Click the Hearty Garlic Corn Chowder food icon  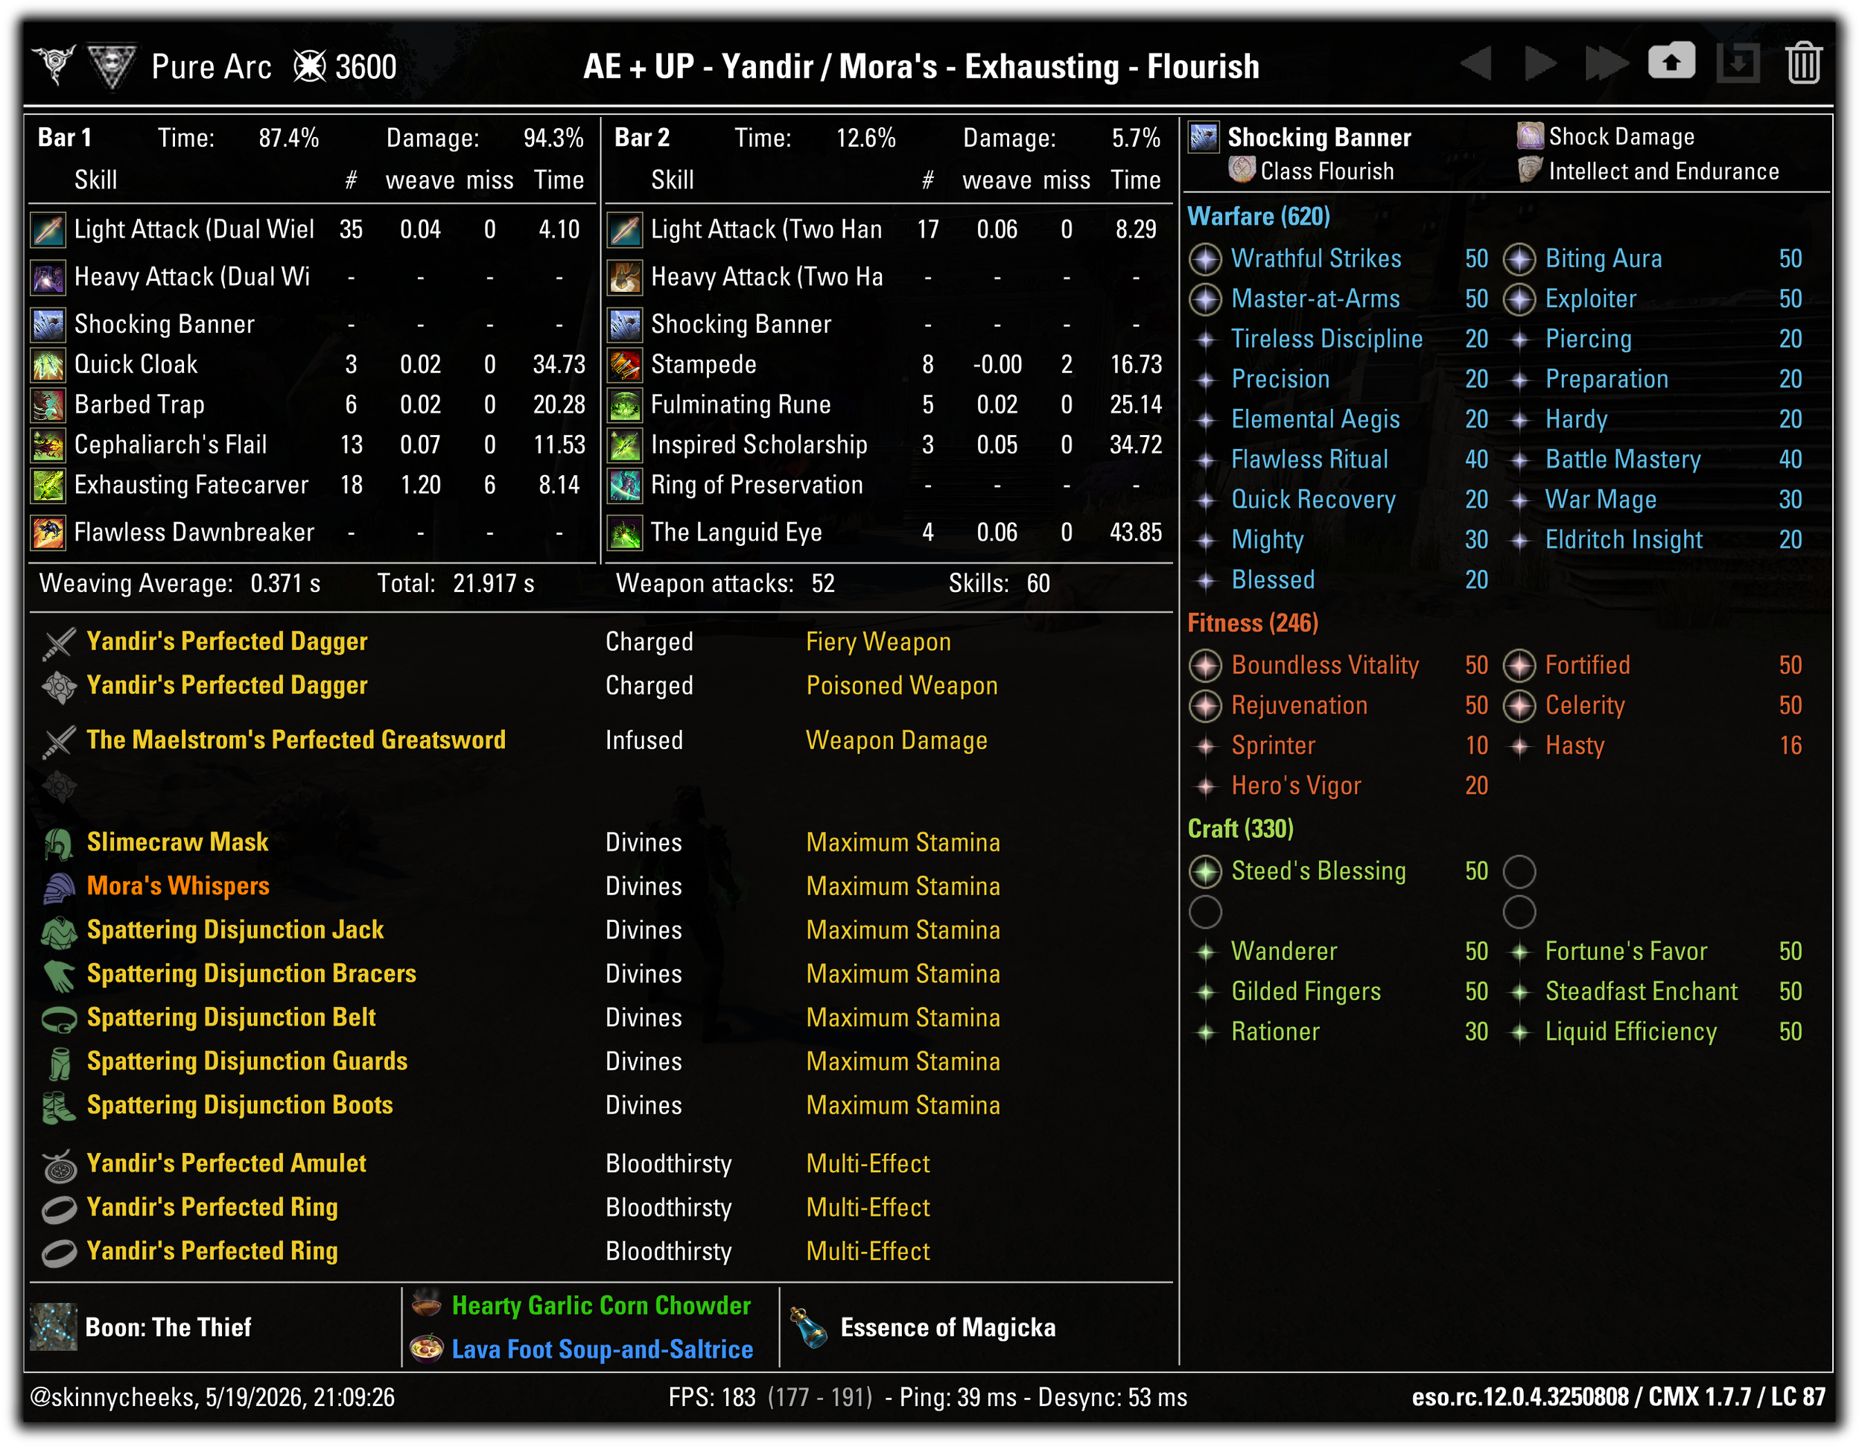pyautogui.click(x=426, y=1304)
